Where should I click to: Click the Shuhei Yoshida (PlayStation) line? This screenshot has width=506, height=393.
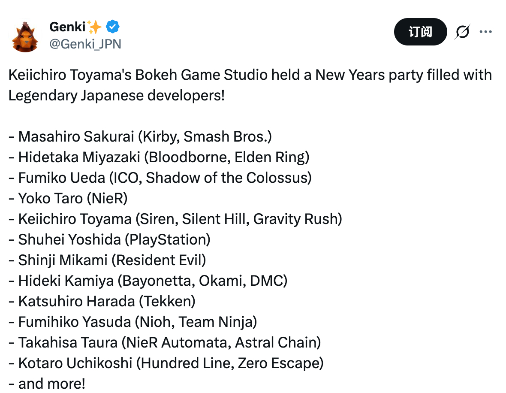(109, 239)
